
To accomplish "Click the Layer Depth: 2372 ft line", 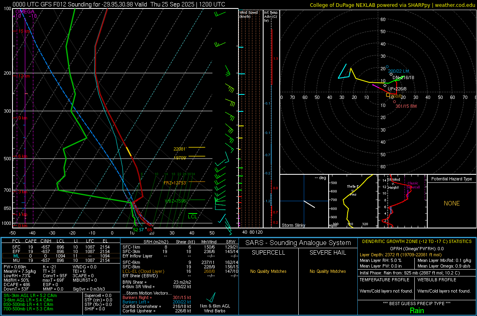I will pyautogui.click(x=401, y=255).
